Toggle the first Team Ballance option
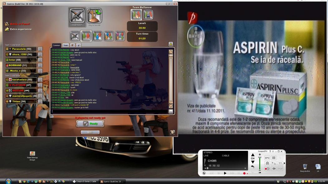328x184 pixels. tap(136, 15)
